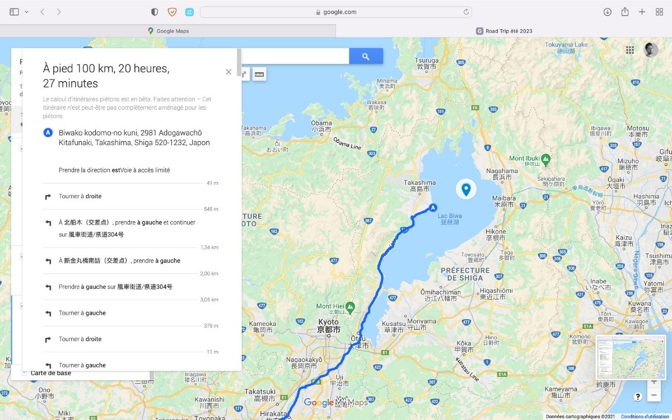Image resolution: width=672 pixels, height=420 pixels.
Task: Open the Conditions d'utilisation link
Action: 645,417
